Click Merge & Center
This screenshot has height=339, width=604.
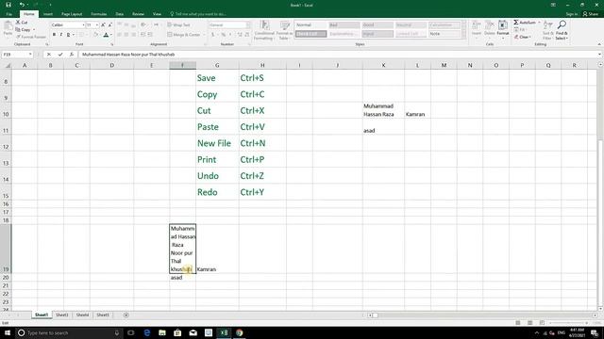184,35
